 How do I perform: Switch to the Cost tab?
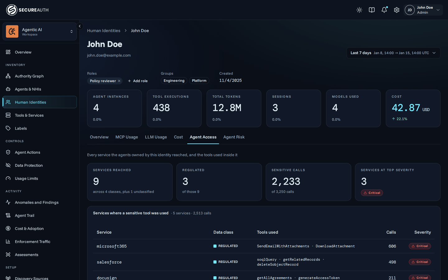(x=178, y=137)
